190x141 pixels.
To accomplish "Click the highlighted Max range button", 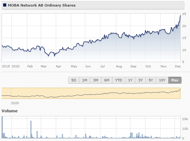I will point(175,80).
